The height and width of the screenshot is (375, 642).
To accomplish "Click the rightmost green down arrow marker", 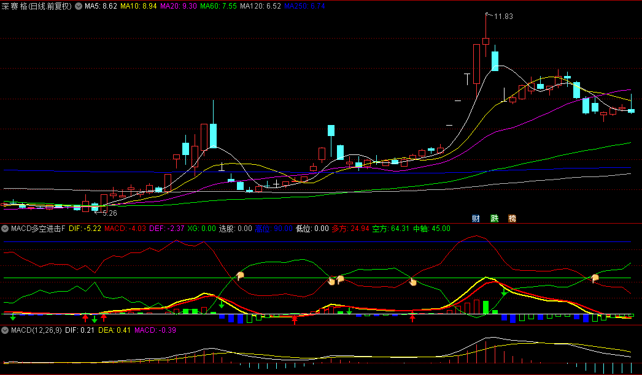I will click(x=504, y=293).
